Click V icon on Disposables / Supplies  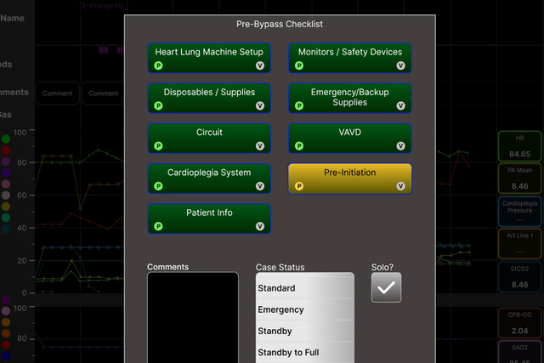[260, 106]
